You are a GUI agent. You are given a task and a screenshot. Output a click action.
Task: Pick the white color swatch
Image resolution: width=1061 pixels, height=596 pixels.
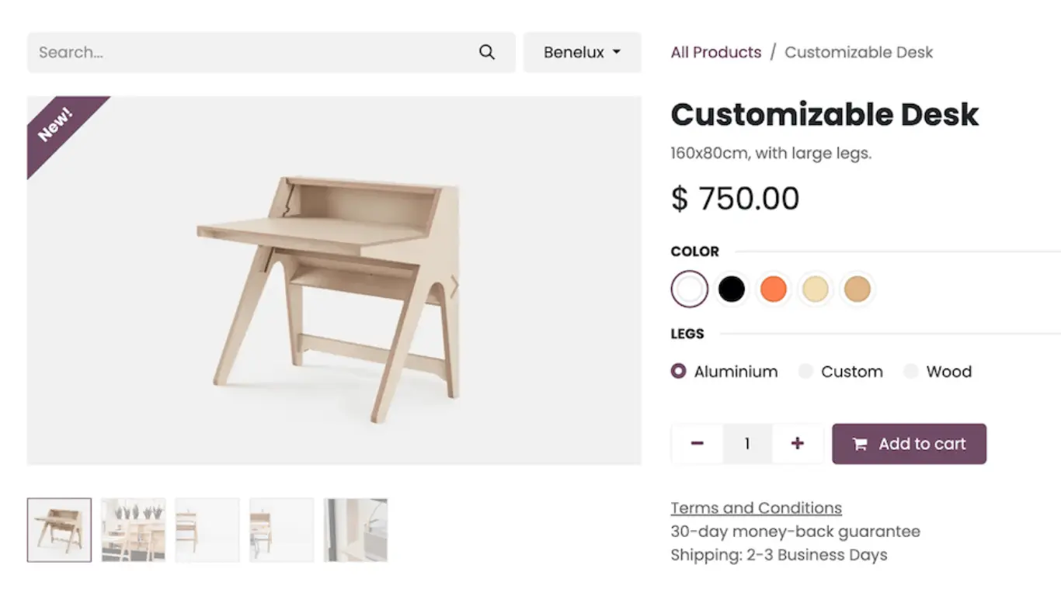[x=690, y=289]
